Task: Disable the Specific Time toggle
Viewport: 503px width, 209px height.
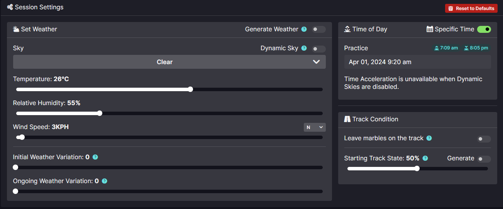Action: coord(484,29)
